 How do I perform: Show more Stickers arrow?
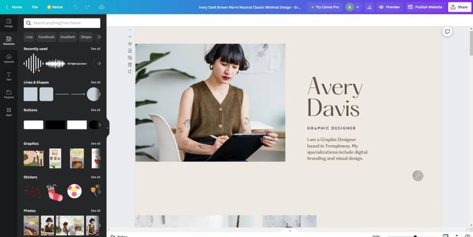pyautogui.click(x=99, y=192)
